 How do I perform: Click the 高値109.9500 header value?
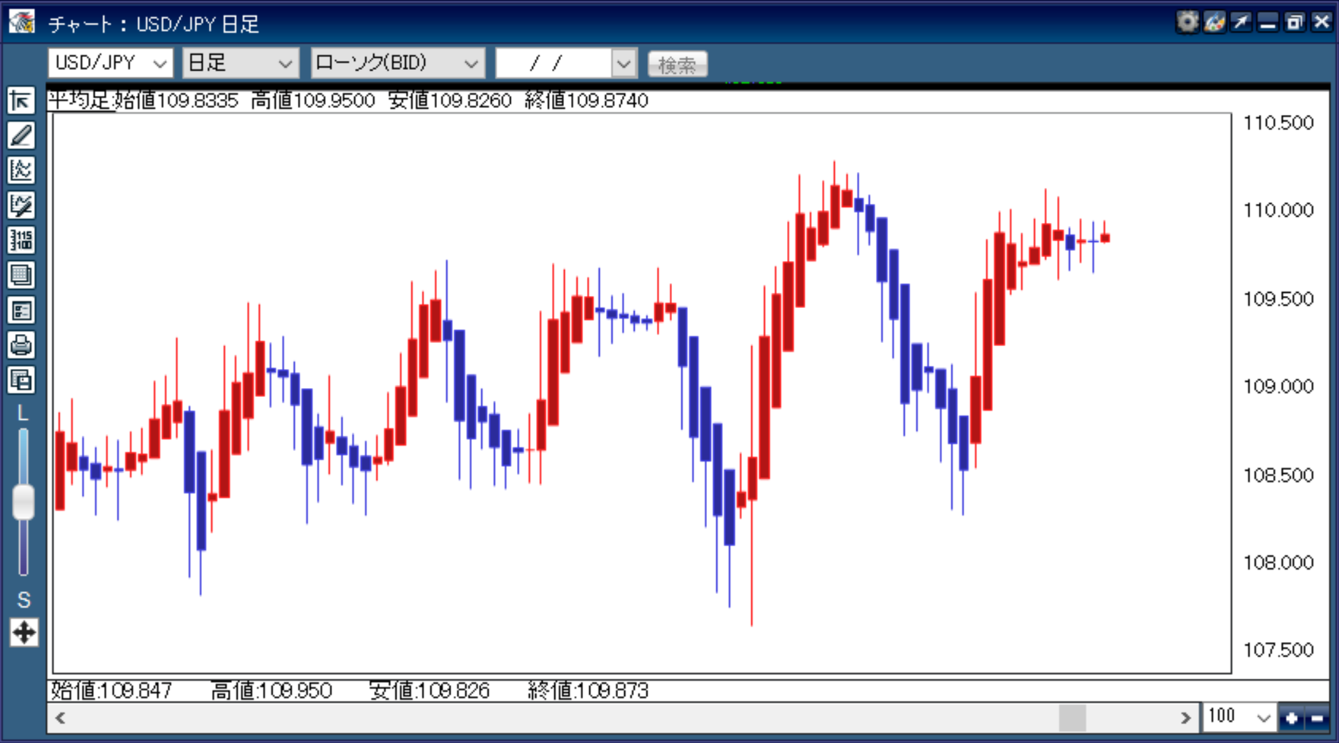(313, 100)
